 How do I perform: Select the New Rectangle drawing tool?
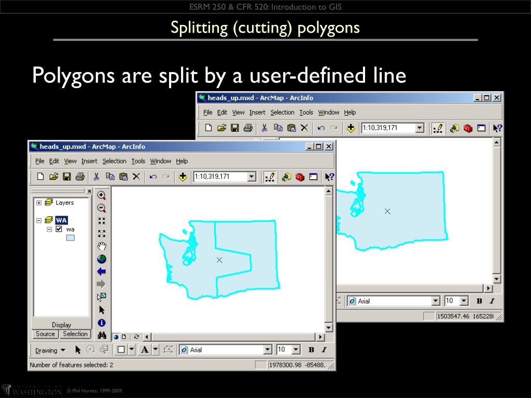click(121, 350)
